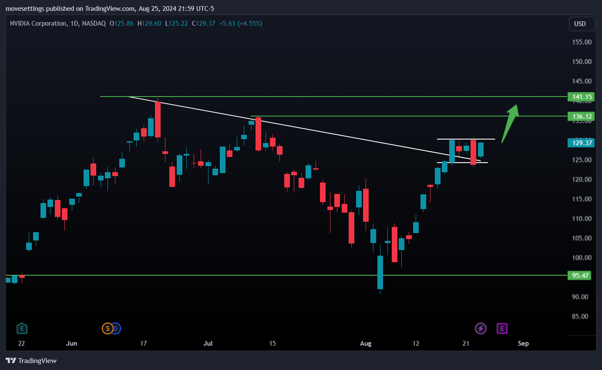Screen dimensions: 602x370
Task: Click the 136.12 green price label
Action: tap(581, 116)
